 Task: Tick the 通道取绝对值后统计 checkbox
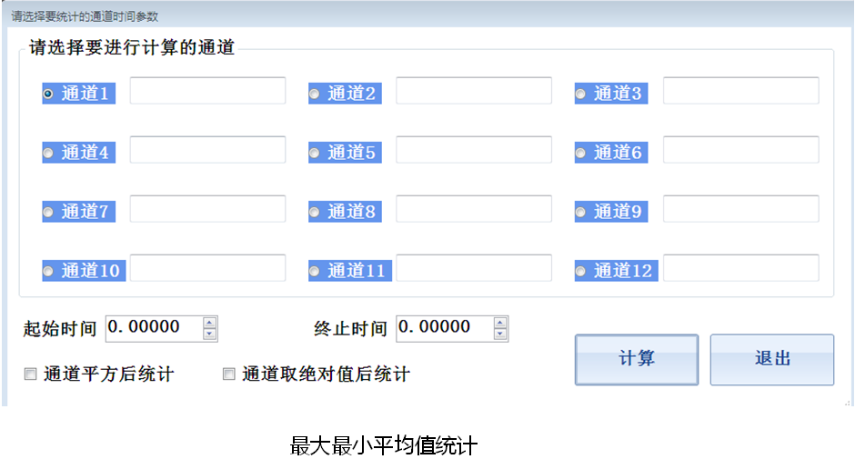pyautogui.click(x=229, y=374)
